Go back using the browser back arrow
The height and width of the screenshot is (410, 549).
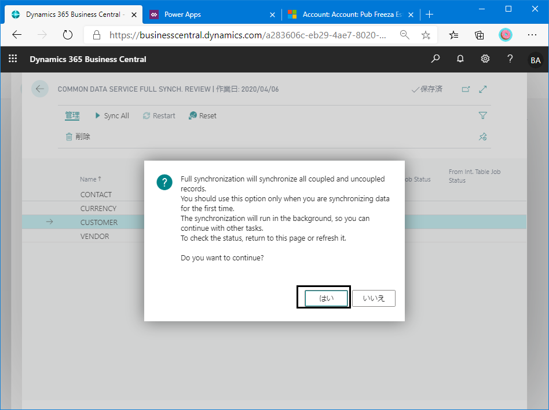17,35
